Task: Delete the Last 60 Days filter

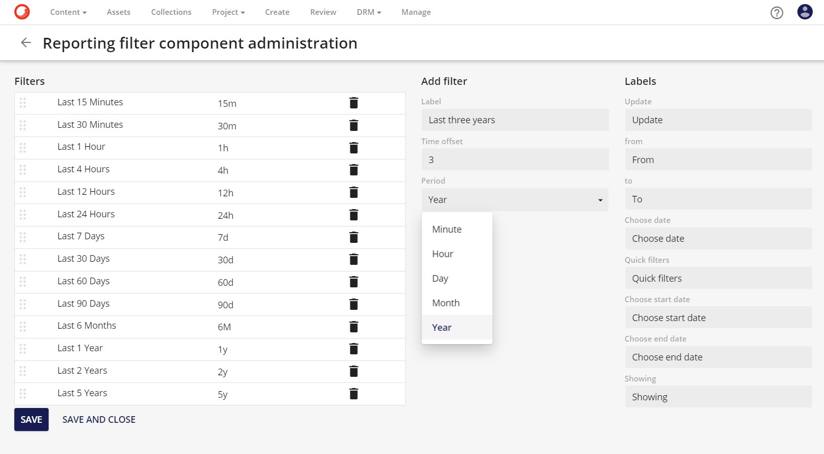Action: tap(354, 282)
